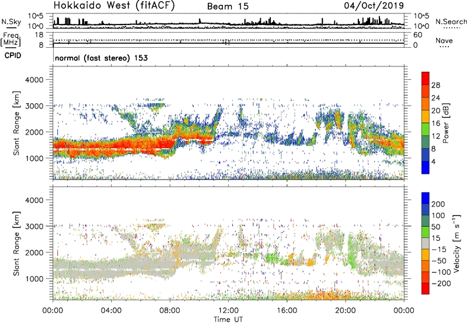Click the '50' velocity colorbar tick label
This screenshot has height=323, width=467.
pyautogui.click(x=435, y=227)
